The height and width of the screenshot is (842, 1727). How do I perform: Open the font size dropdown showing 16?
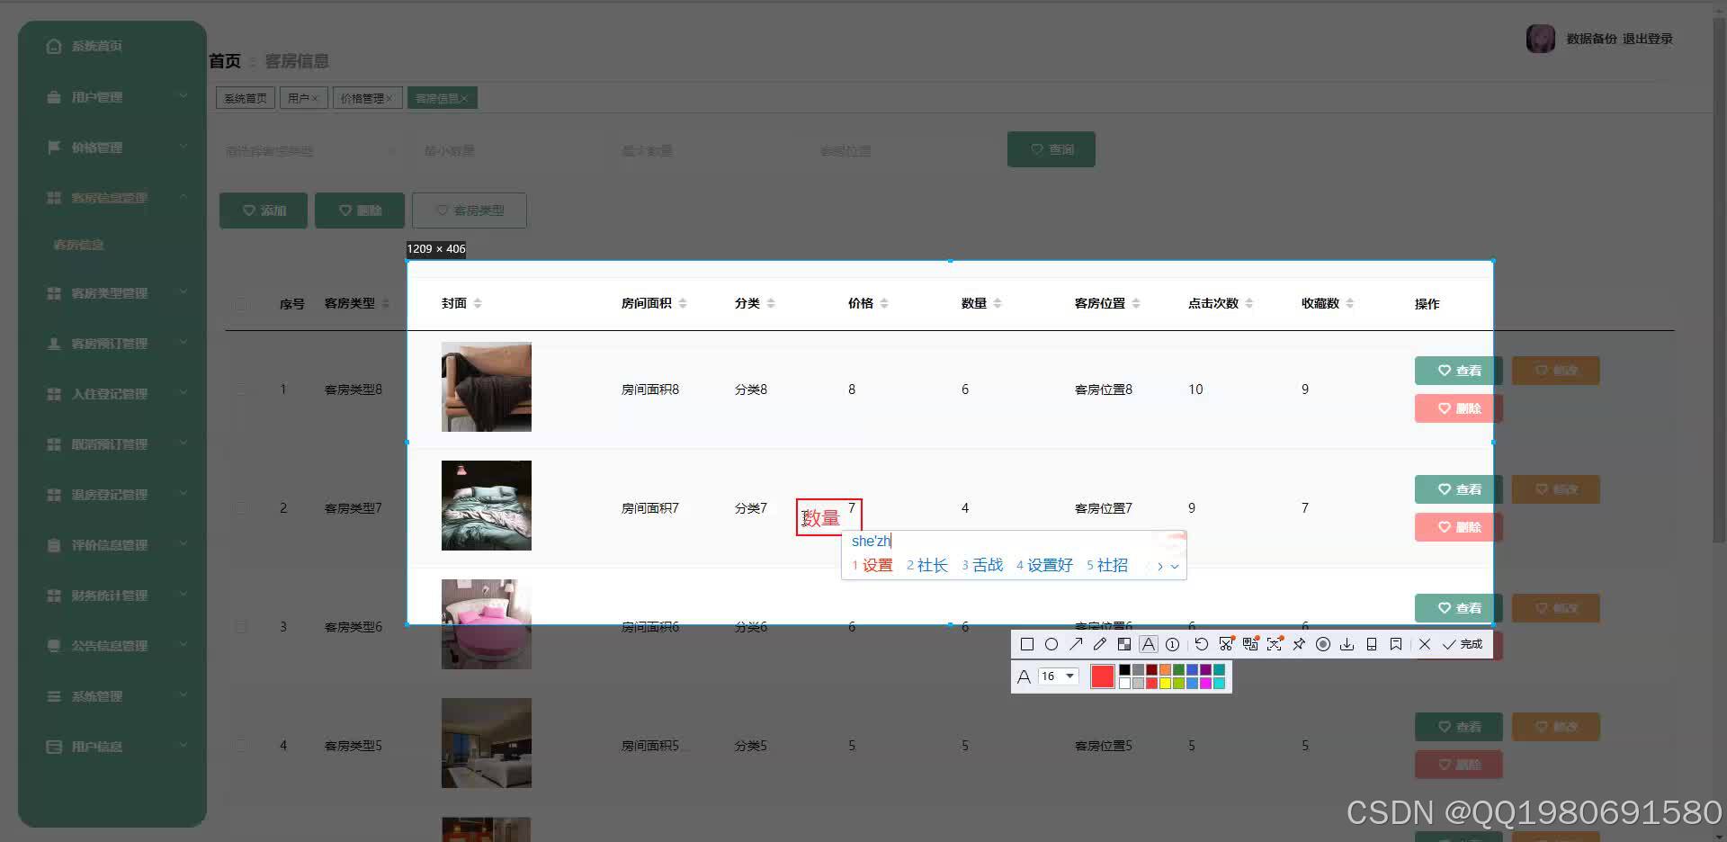[x=1058, y=676]
